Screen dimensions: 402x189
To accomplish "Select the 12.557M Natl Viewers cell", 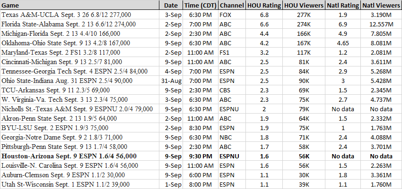I will [x=381, y=24].
